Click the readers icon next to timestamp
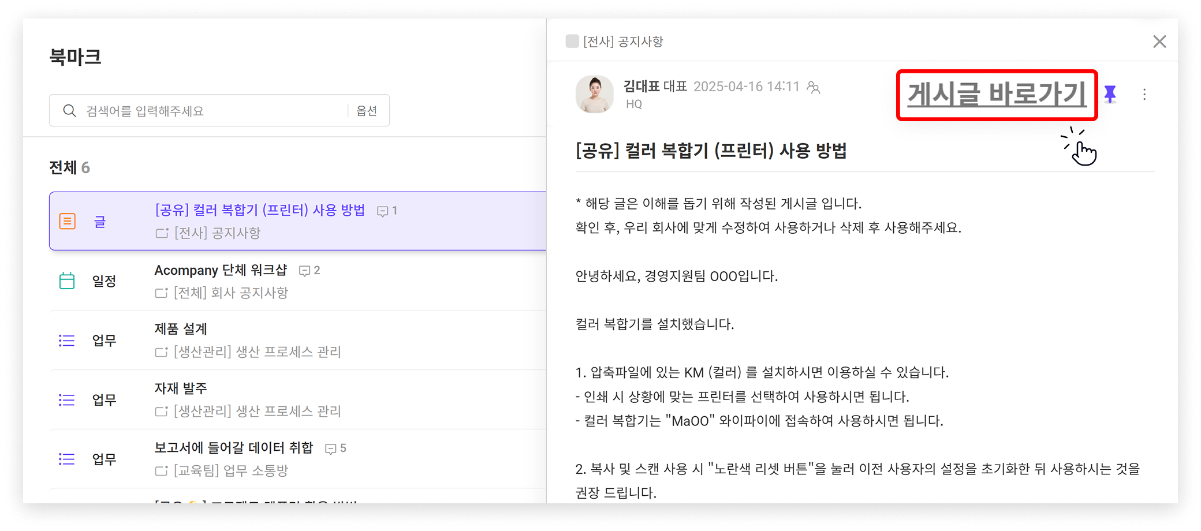Screen dimensions: 1201x531 [x=814, y=87]
